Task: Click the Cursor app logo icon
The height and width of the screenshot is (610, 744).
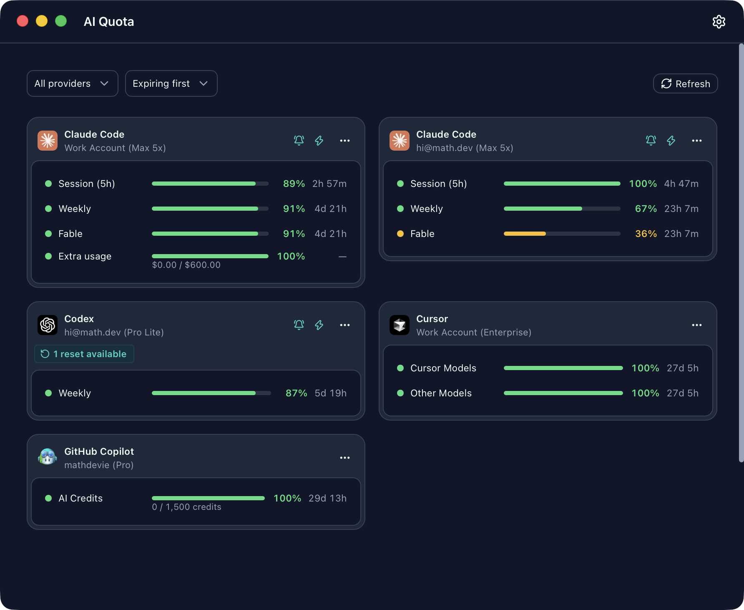Action: (x=400, y=325)
